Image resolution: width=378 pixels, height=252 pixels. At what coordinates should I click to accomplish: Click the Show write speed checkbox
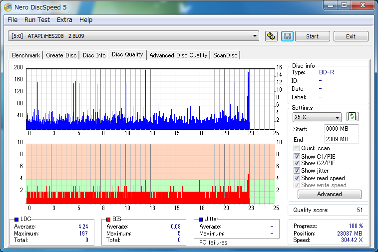click(297, 185)
